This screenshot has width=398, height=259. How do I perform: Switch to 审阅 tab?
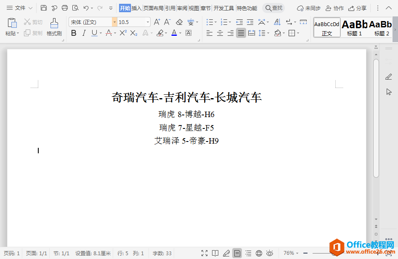point(182,8)
